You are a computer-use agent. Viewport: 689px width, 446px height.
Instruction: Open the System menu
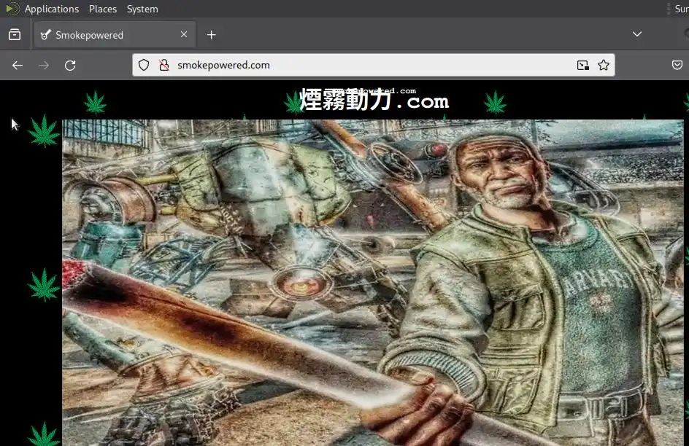tap(142, 9)
